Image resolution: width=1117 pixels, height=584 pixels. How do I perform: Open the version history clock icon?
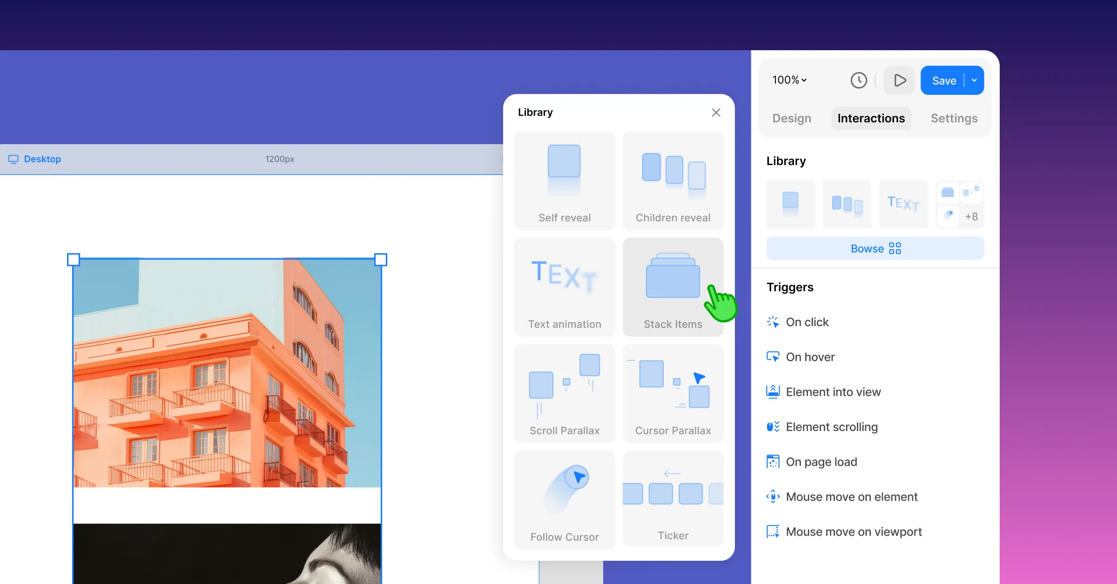coord(859,80)
